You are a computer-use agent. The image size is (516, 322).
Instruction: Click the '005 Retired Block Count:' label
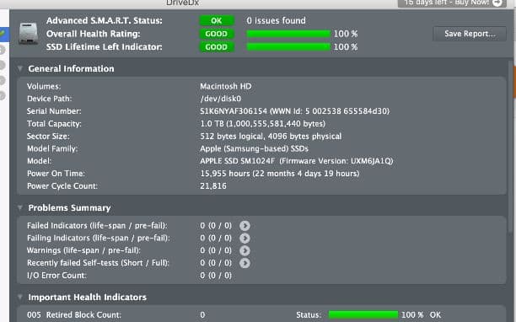pyautogui.click(x=74, y=314)
